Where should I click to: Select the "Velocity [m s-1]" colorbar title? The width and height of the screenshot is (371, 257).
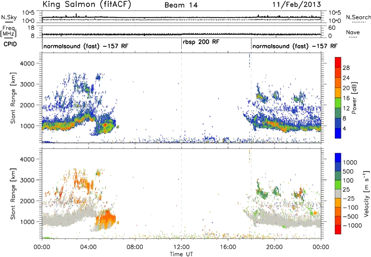(x=366, y=193)
